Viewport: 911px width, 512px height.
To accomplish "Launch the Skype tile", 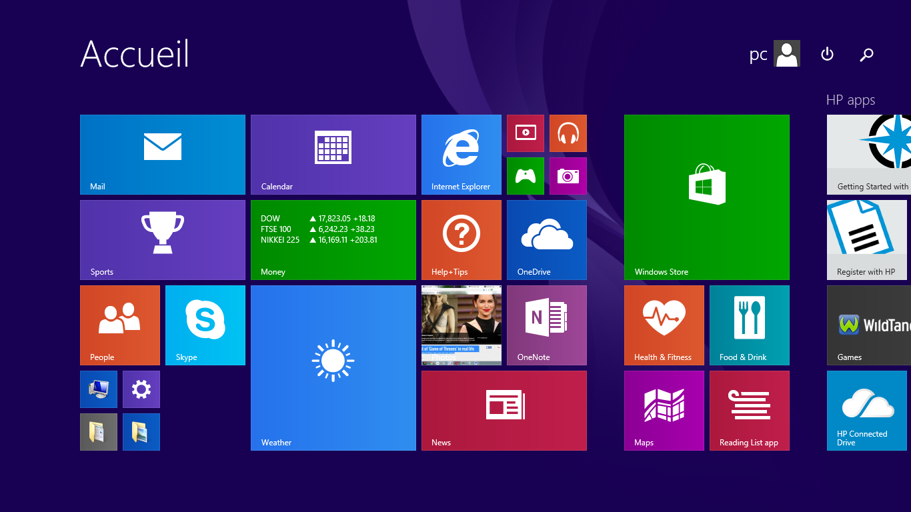I will (x=205, y=325).
